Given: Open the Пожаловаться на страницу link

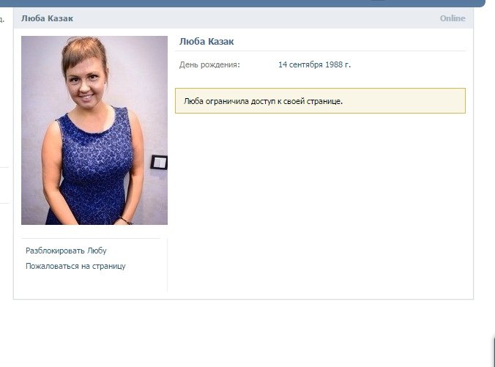Looking at the screenshot, I should (x=75, y=266).
